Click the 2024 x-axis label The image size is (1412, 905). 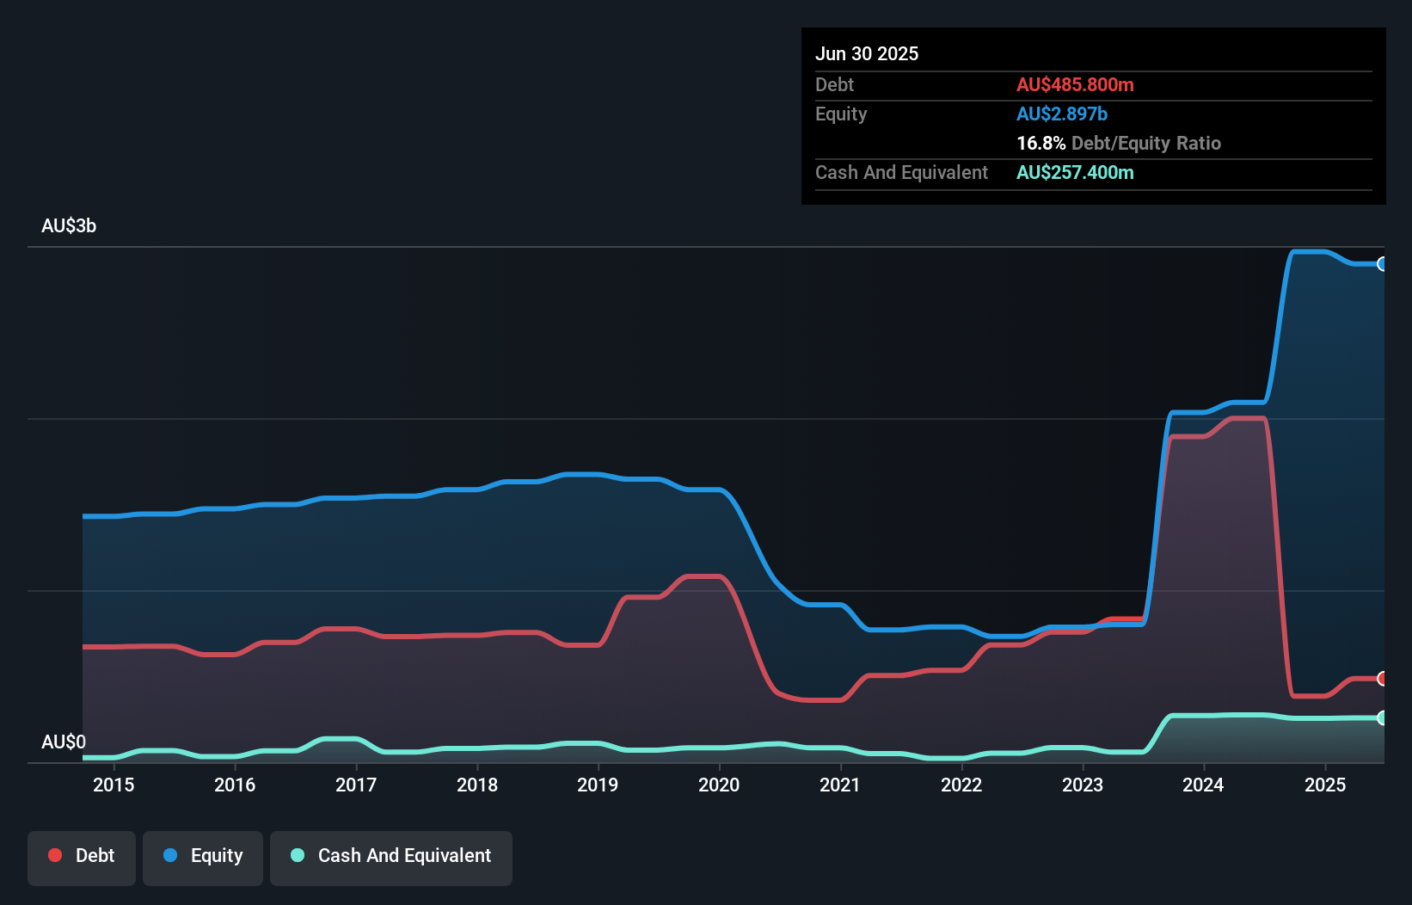[1203, 785]
